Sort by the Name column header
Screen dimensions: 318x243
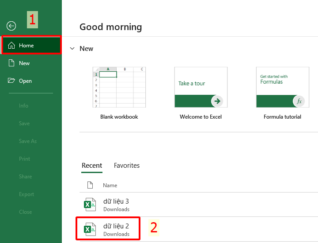[110, 185]
